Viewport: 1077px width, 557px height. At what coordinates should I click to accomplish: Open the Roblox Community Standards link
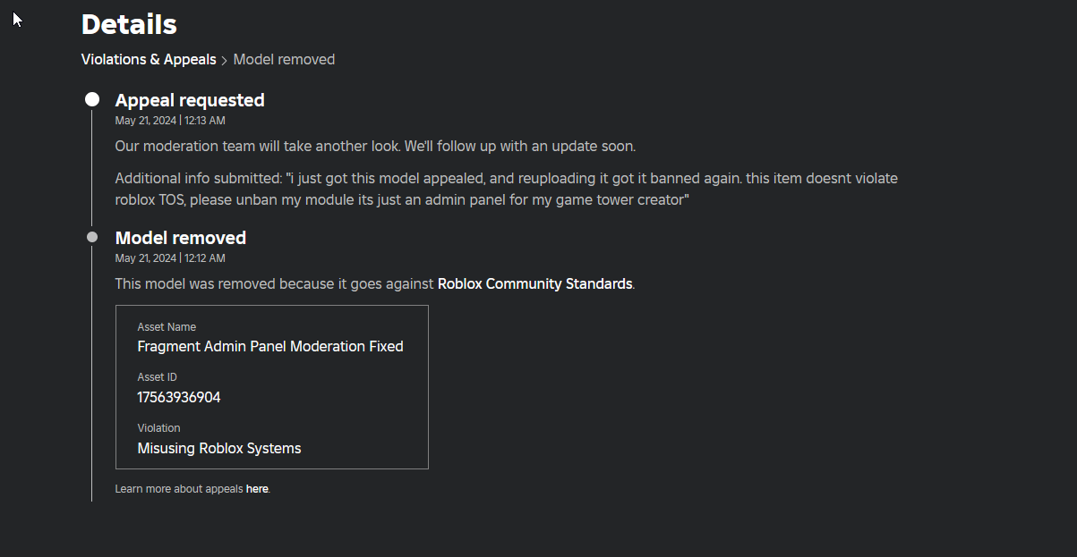pos(534,283)
